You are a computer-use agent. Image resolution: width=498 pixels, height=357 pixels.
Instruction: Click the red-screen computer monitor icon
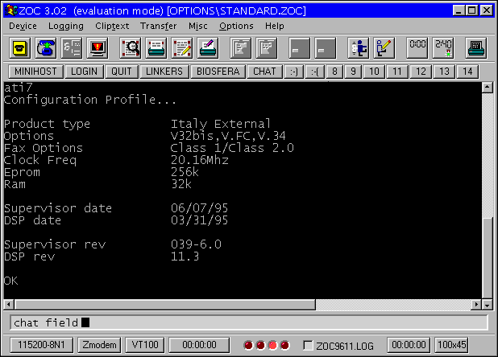click(x=98, y=47)
